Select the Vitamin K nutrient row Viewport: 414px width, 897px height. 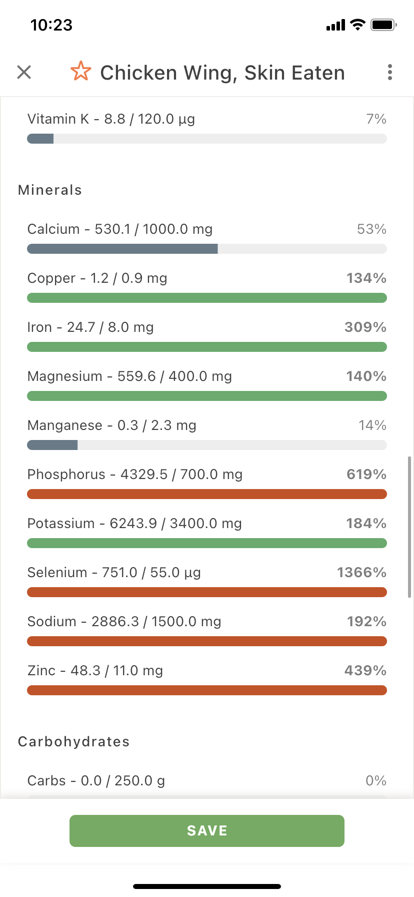[207, 128]
